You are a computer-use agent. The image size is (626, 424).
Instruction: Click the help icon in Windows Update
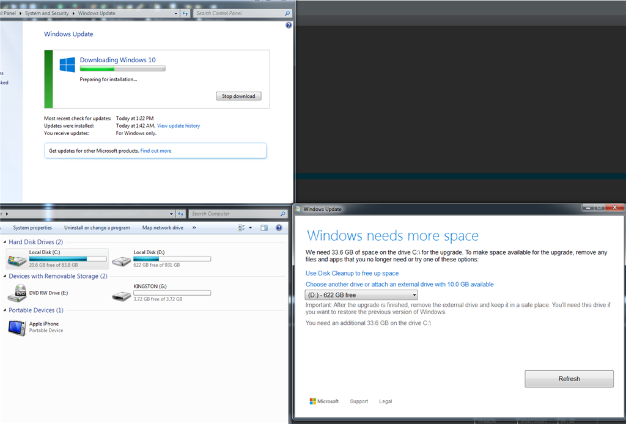[x=289, y=25]
